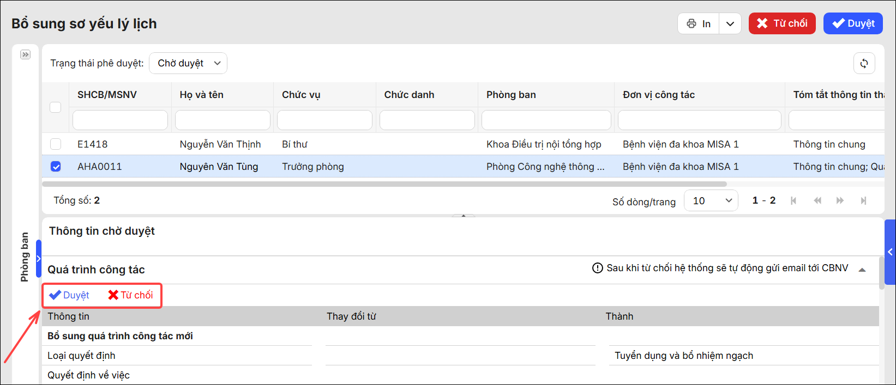Click Khoa Điều trị nội tổng hợp cell
This screenshot has width=896, height=385.
click(544, 144)
